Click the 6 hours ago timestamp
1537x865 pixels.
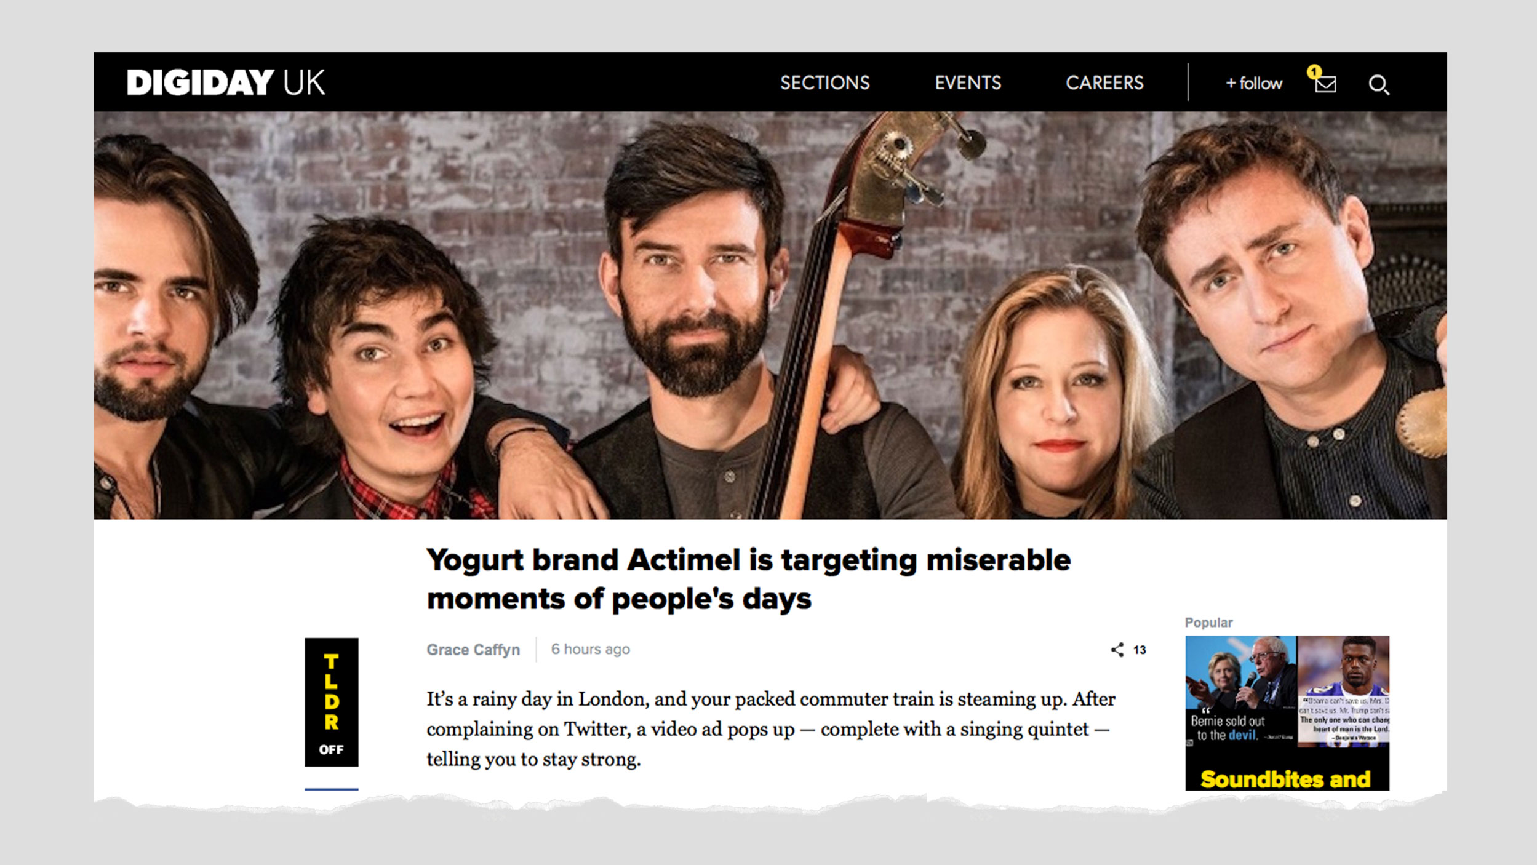[590, 649]
